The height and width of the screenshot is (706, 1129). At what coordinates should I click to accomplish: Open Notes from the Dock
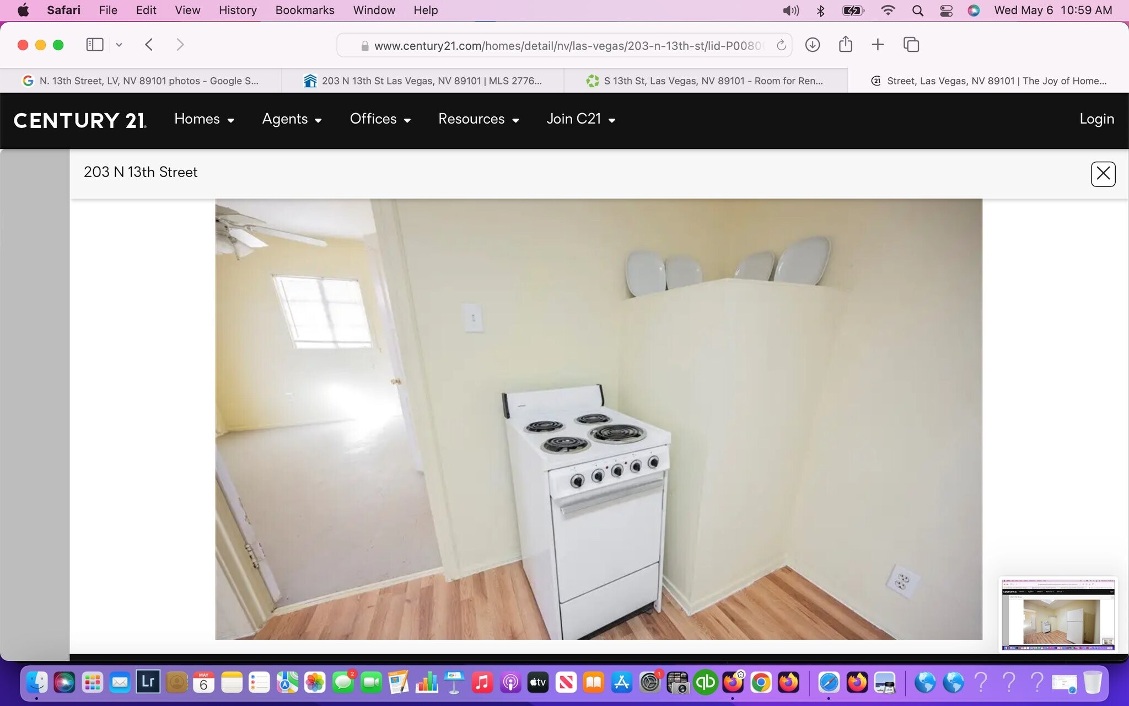point(232,682)
